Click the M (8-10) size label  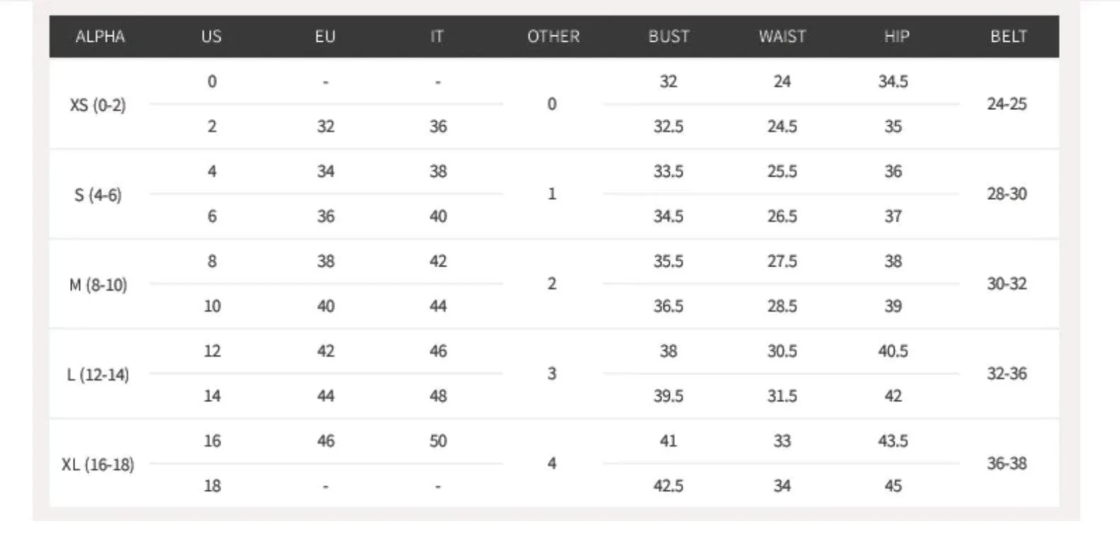point(98,285)
